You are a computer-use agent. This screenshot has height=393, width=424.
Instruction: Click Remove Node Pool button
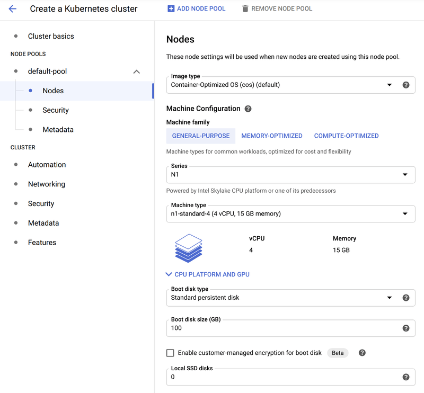(x=277, y=9)
